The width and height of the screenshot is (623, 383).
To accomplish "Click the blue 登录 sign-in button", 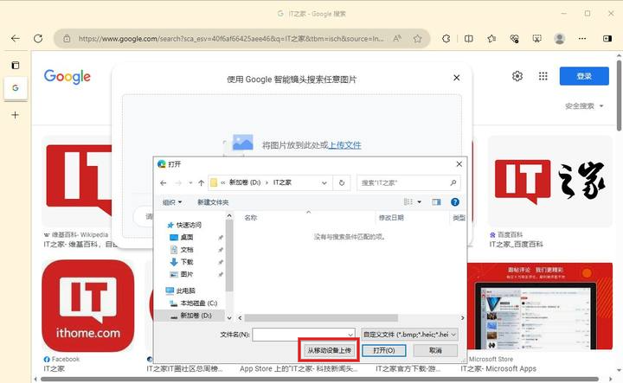I will coord(584,76).
